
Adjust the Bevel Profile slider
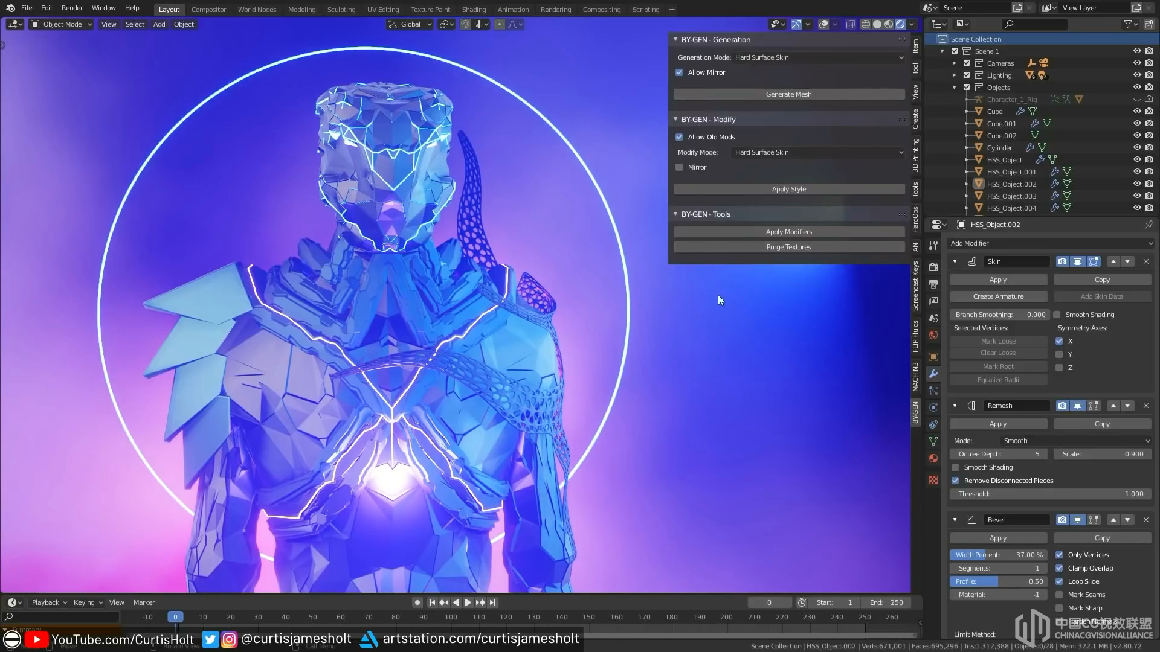(998, 581)
